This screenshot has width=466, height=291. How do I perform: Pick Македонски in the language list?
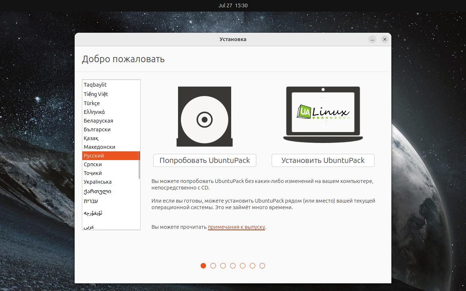tap(111, 147)
